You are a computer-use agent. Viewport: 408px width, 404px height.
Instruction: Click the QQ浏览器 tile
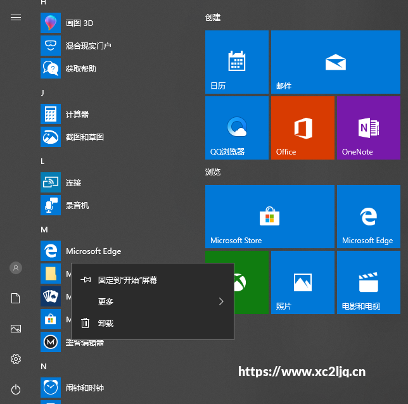click(237, 128)
